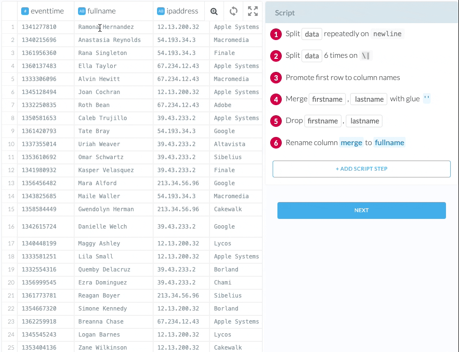
Task: Click step 6 red number badge
Action: tap(275, 143)
